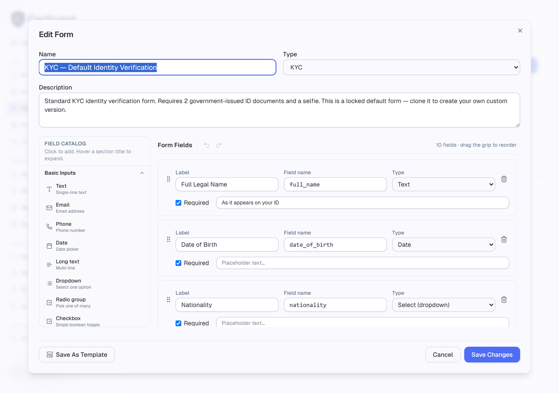Click the Date of Birth placeholder text input
Screen dimensions: 559x393
(x=363, y=263)
